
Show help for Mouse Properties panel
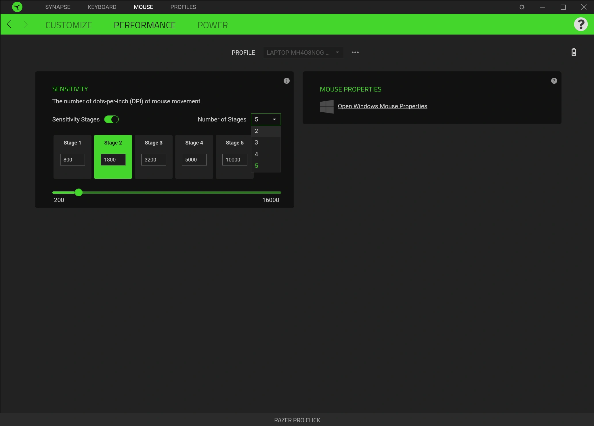click(554, 81)
